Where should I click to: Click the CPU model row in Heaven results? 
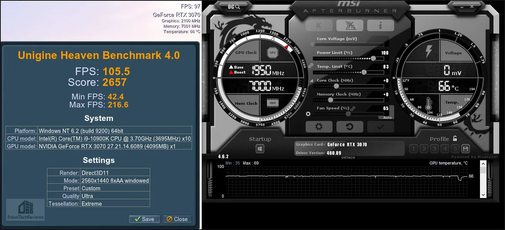click(x=99, y=138)
